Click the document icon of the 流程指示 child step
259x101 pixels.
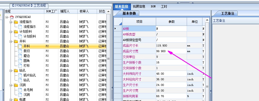[x=20, y=27]
